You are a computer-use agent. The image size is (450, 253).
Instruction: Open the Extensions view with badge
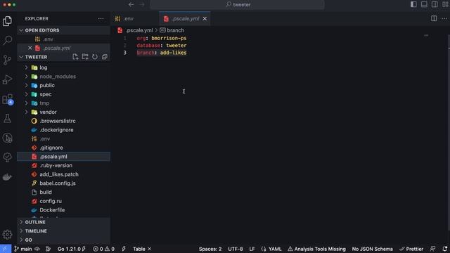point(8,99)
